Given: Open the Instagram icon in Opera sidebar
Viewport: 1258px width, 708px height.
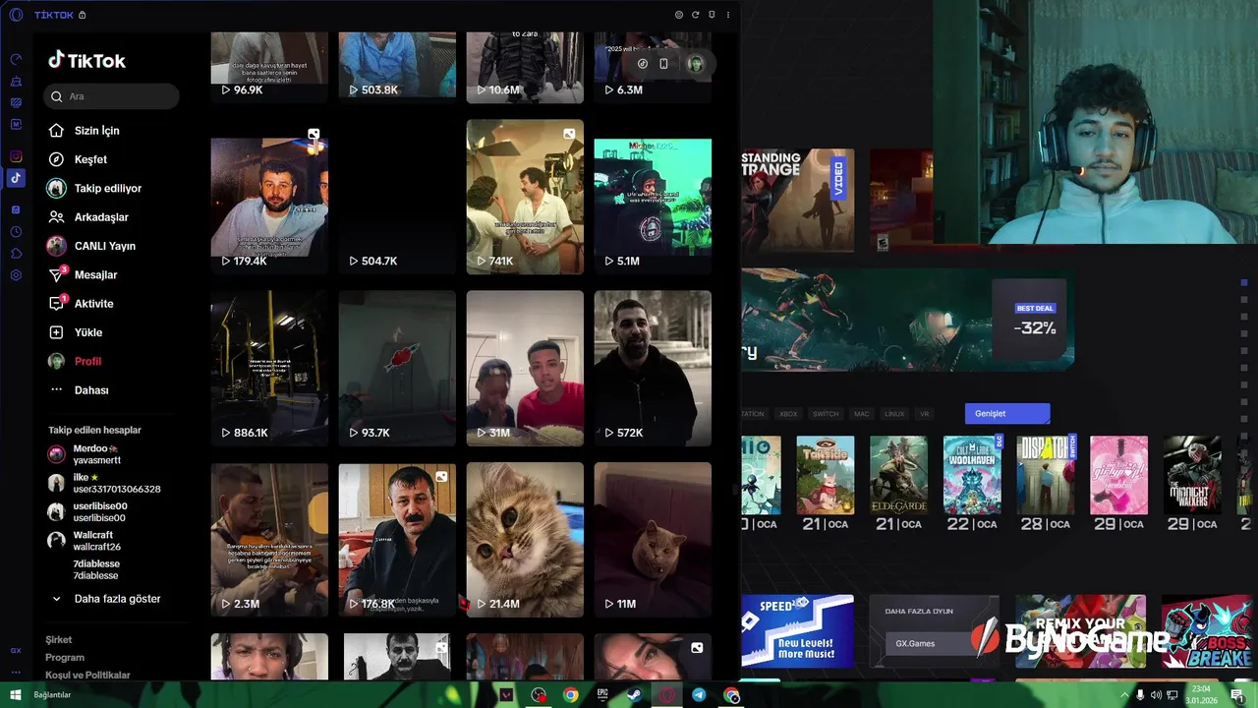Looking at the screenshot, I should click(16, 156).
